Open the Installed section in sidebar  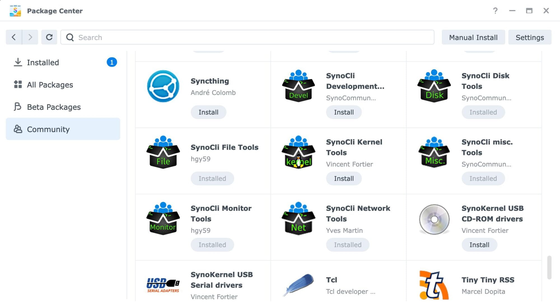point(43,62)
